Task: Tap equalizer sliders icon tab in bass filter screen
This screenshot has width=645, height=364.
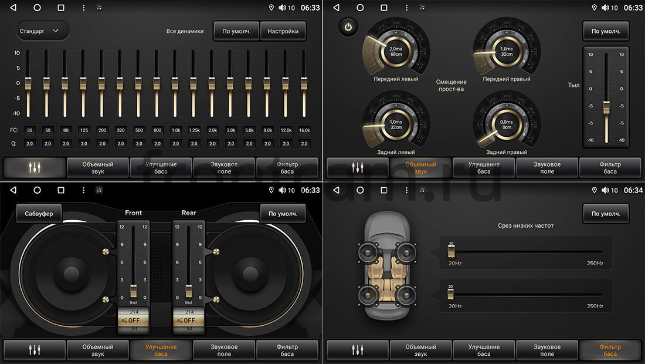Action: [357, 350]
